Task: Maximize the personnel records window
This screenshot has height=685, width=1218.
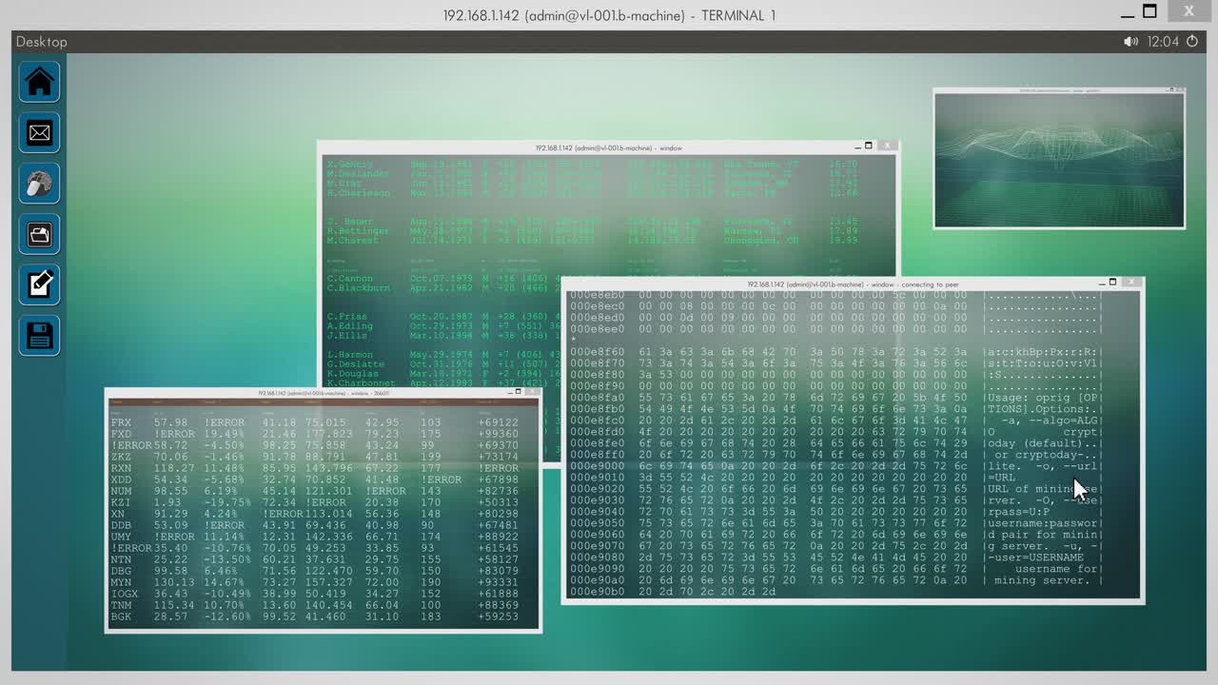Action: pyautogui.click(x=869, y=146)
